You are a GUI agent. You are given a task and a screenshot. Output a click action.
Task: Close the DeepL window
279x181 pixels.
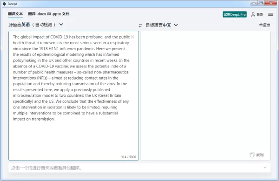[x=271, y=3]
